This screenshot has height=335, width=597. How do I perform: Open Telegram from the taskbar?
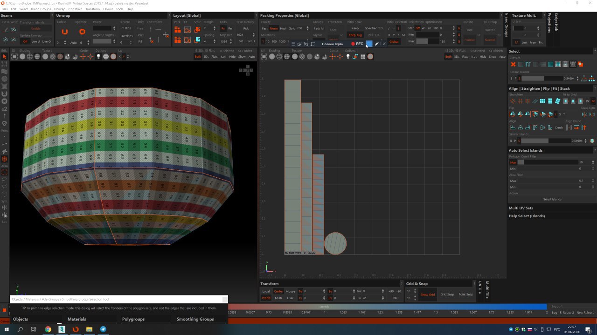(103, 329)
